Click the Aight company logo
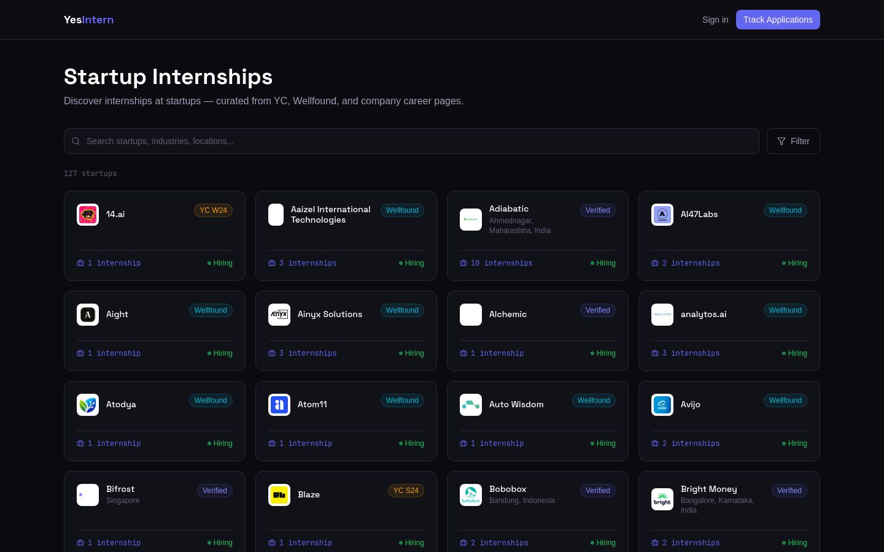Image resolution: width=884 pixels, height=552 pixels. coord(88,315)
